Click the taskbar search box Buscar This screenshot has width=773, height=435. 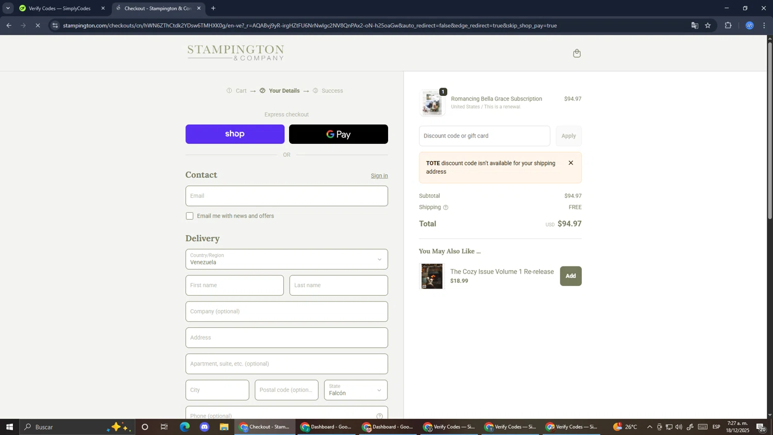click(77, 427)
